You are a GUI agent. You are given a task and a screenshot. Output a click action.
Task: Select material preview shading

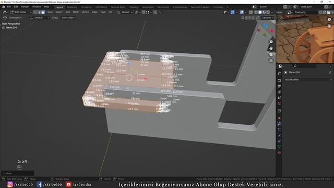coord(264,12)
